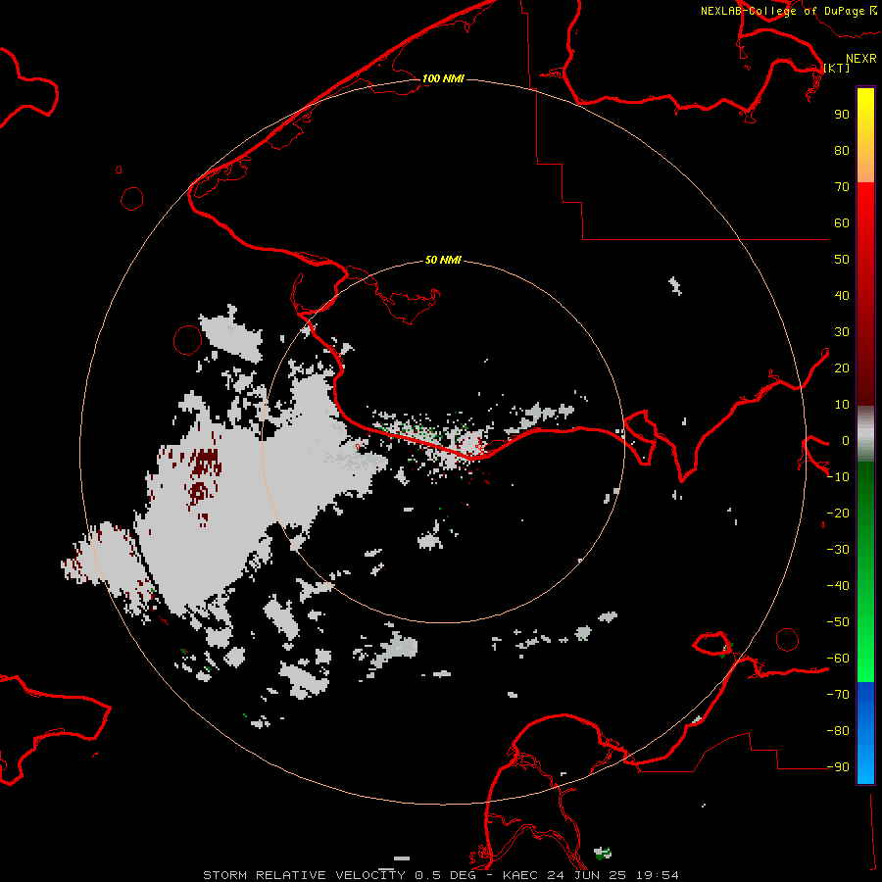Click the STORM RELATIVE VELOCITY product title
This screenshot has width=882, height=882.
(304, 875)
